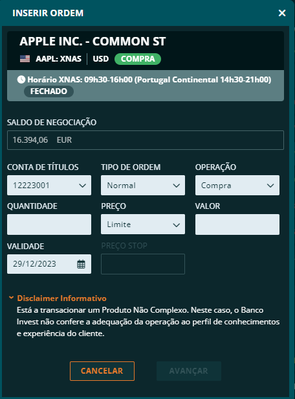Click the Cancelar button
The height and width of the screenshot is (399, 295).
coord(102,371)
